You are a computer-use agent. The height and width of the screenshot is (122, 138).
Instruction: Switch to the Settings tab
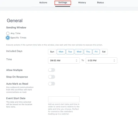click(x=63, y=3)
